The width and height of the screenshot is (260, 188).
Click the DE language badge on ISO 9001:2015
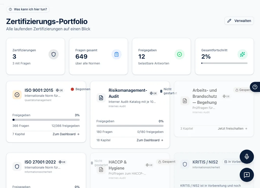pyautogui.click(x=59, y=90)
